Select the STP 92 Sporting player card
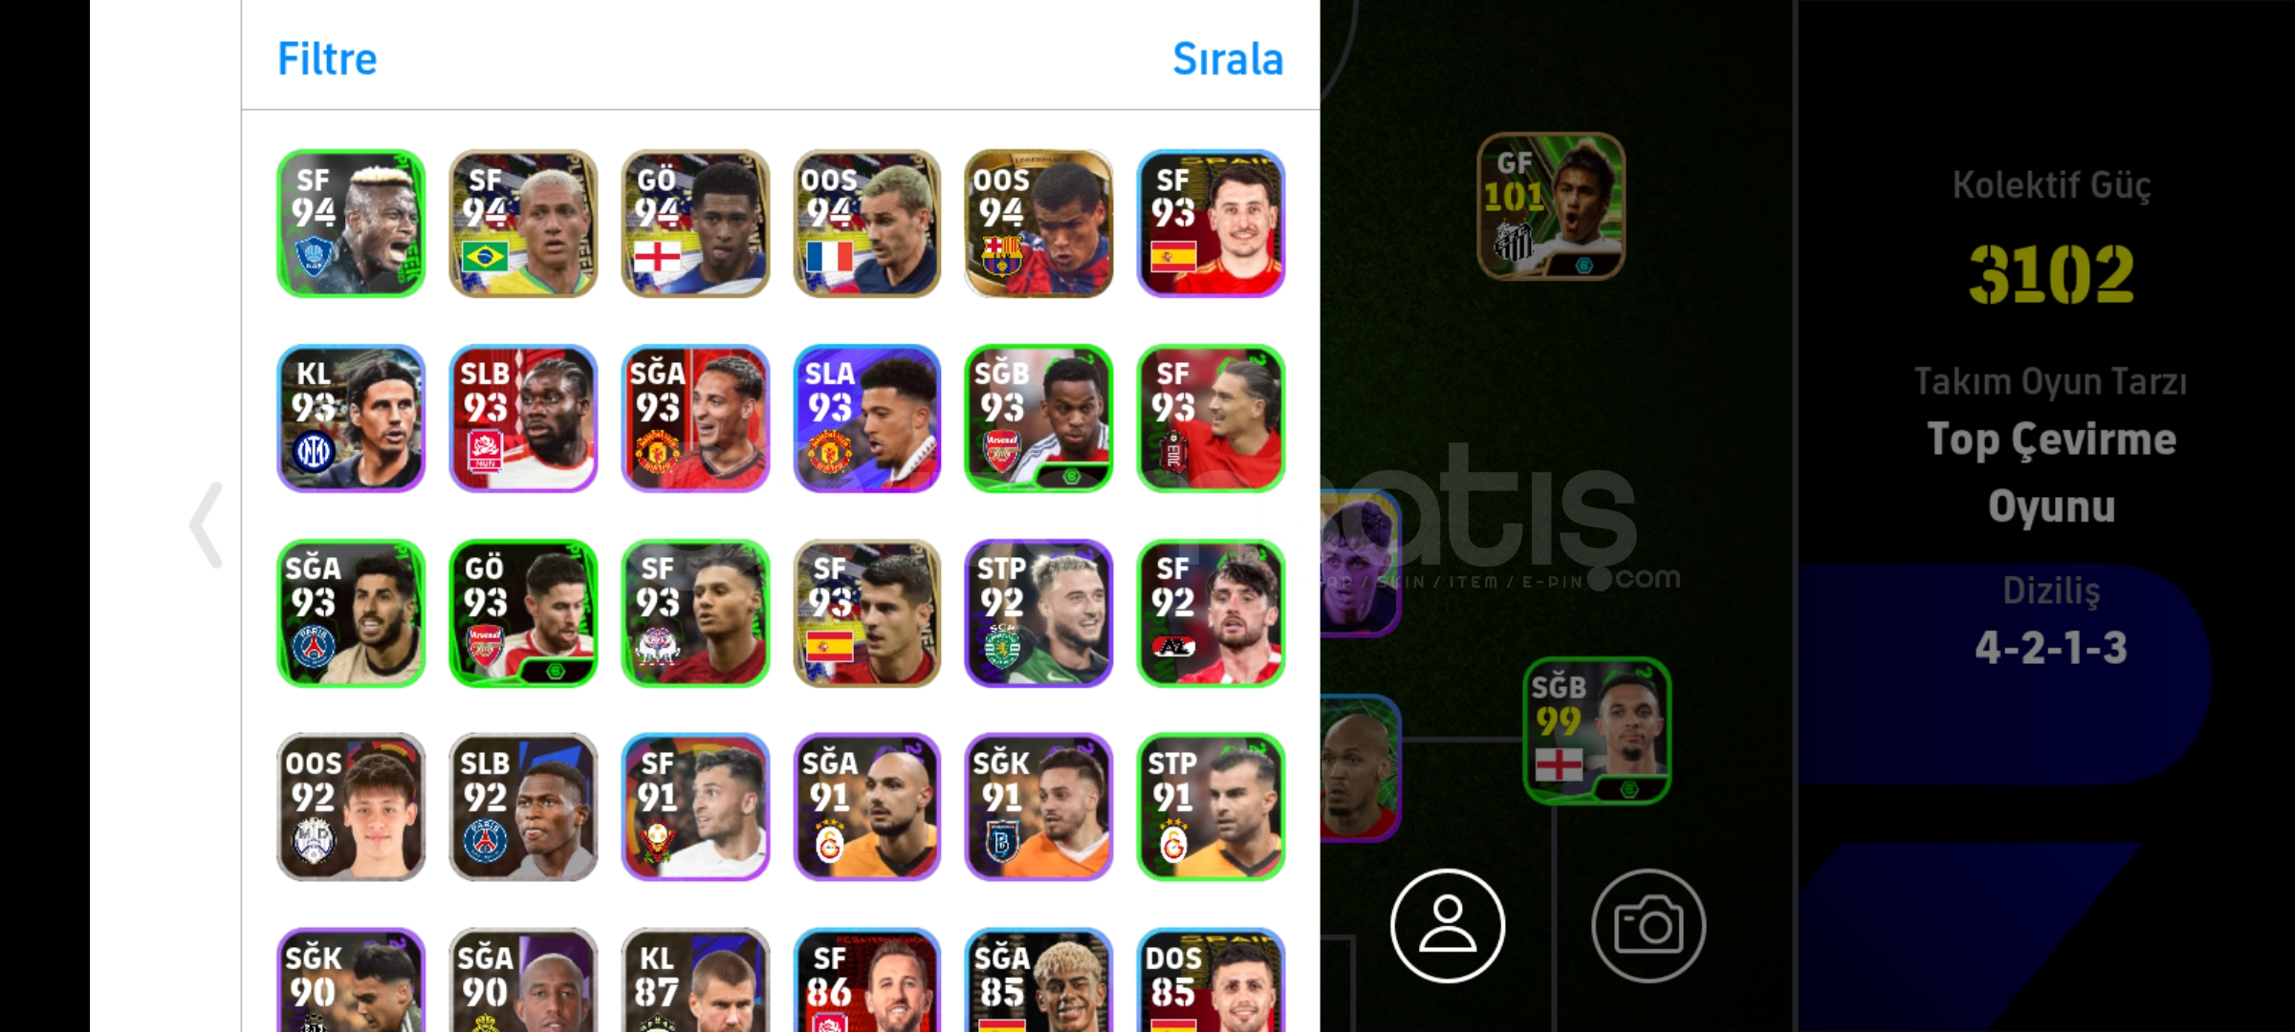 (x=1039, y=613)
